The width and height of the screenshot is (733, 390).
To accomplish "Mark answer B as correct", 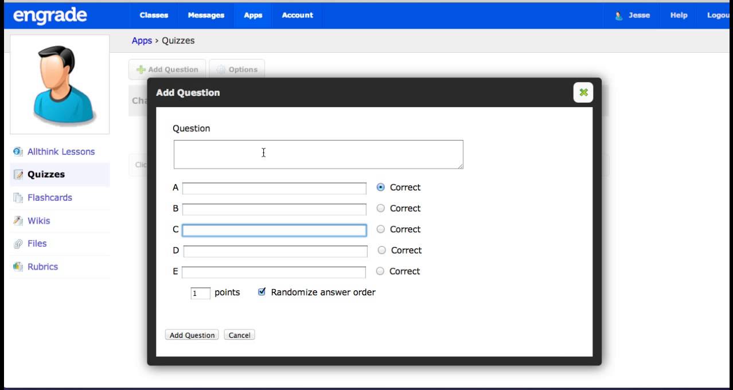I will [x=380, y=208].
